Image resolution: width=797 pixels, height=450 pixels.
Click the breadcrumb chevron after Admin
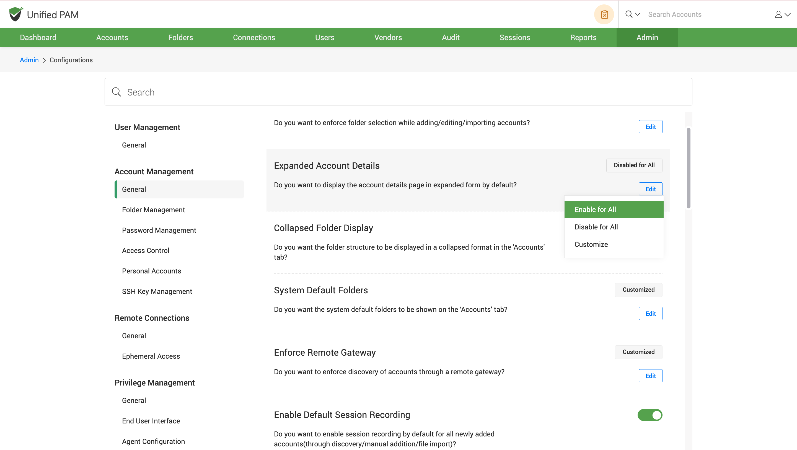(x=44, y=60)
